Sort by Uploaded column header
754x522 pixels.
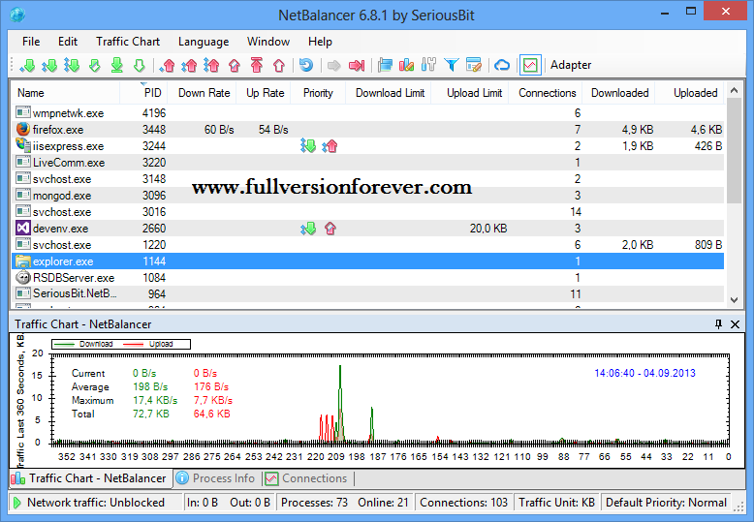691,93
